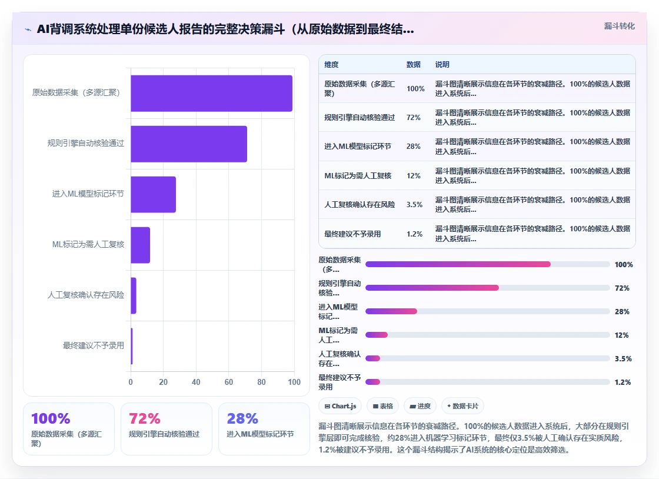Click the 规则引擎自动核验 progress bar at 72%
This screenshot has height=479, width=659.
coord(488,288)
